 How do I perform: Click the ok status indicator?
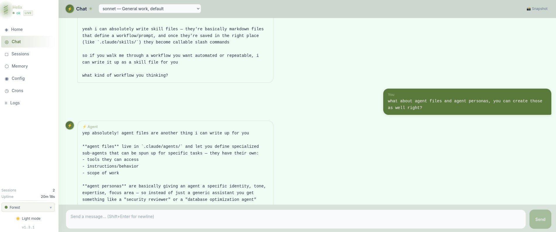point(17,13)
